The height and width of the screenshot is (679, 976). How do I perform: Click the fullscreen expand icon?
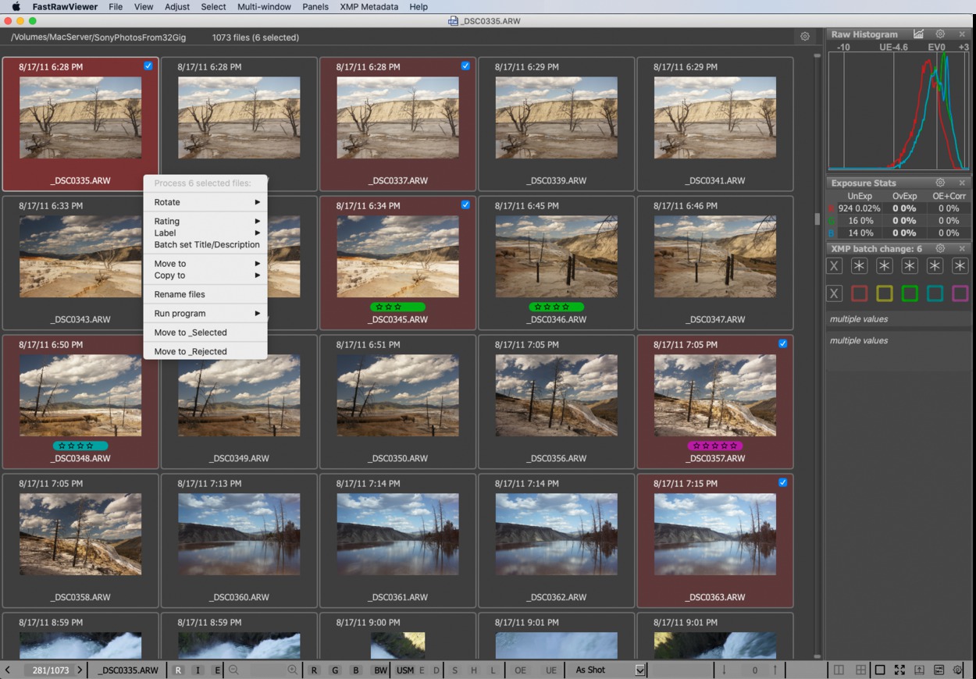899,670
